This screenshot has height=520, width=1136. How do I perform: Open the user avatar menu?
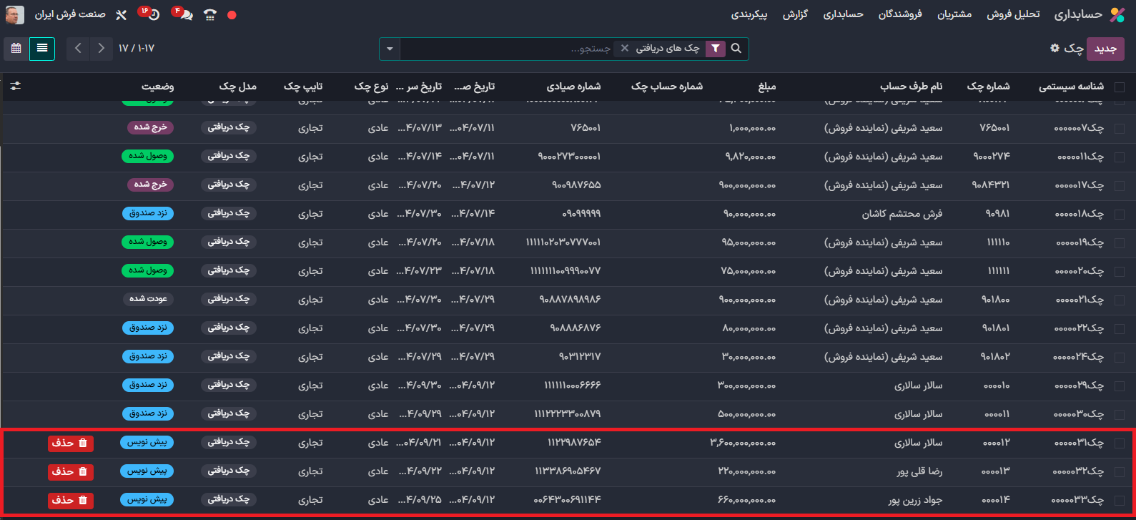pos(15,15)
